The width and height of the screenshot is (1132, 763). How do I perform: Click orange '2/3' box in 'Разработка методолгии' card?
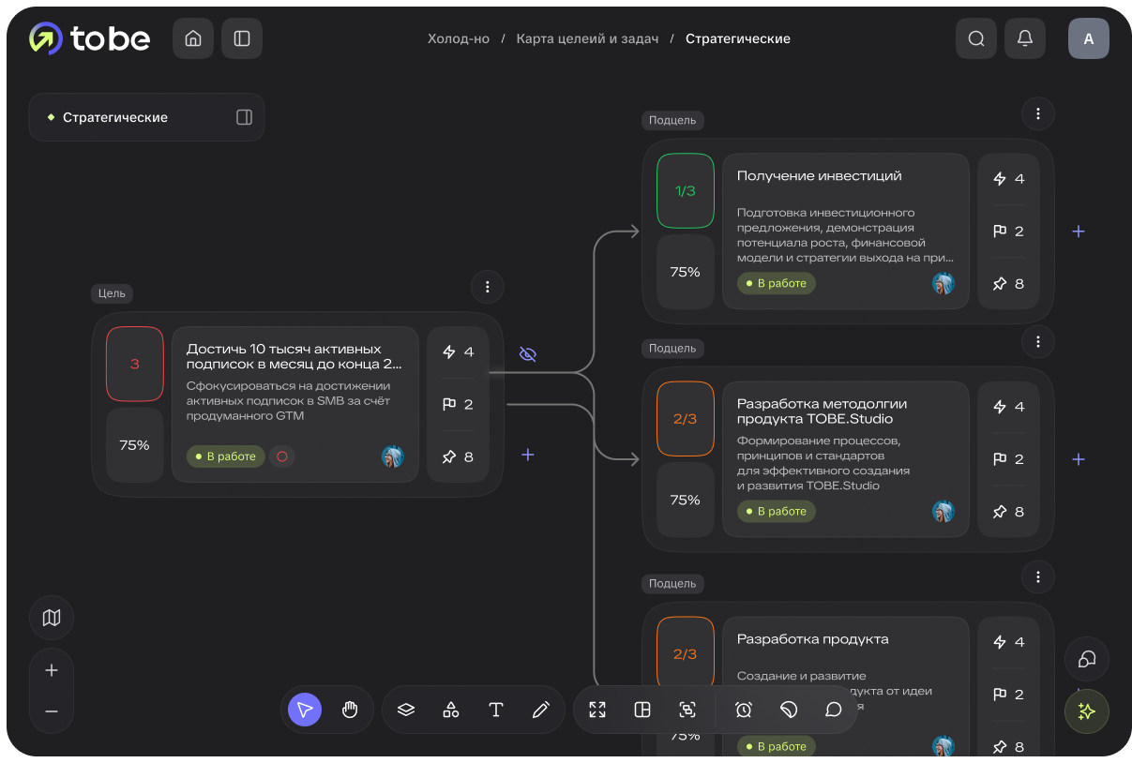[685, 419]
